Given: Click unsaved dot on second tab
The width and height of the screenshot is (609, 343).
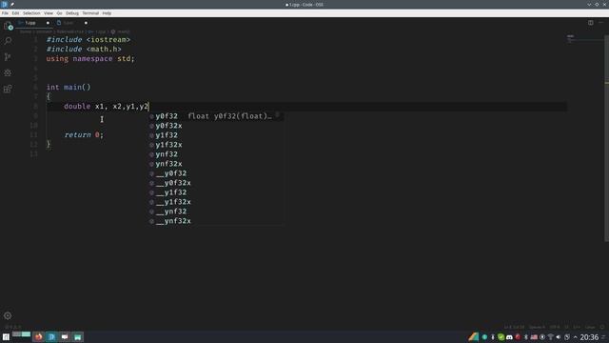Looking at the screenshot, I should point(86,23).
